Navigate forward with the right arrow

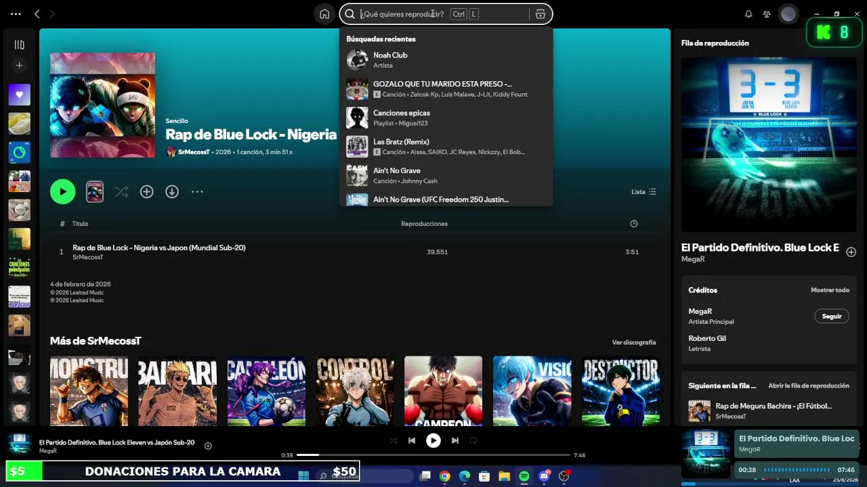[x=52, y=14]
